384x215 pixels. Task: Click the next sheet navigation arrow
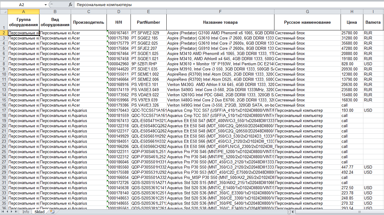click(12, 211)
